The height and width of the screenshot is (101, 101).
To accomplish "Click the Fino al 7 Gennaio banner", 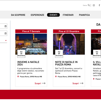I will coord(31,31).
